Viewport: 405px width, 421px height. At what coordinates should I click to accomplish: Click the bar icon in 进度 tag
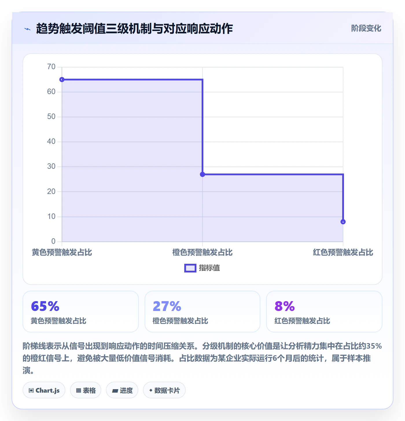pos(115,391)
